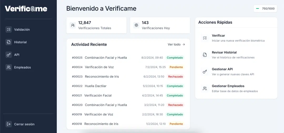Click the checklist icon next to Verificar

(x=205, y=38)
